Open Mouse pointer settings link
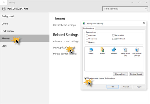Viewport: 150px width, 104px height. [x=65, y=54]
